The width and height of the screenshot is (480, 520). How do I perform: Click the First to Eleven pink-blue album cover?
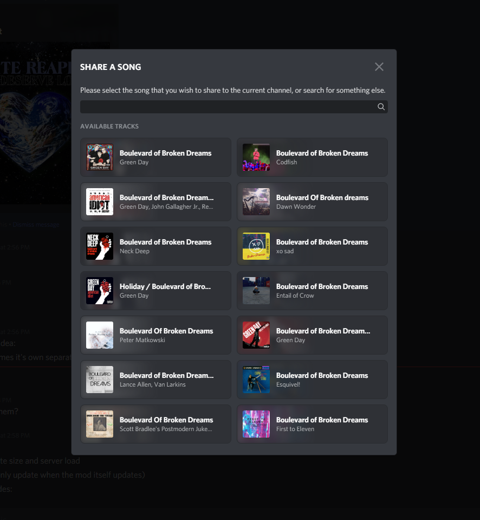click(256, 424)
